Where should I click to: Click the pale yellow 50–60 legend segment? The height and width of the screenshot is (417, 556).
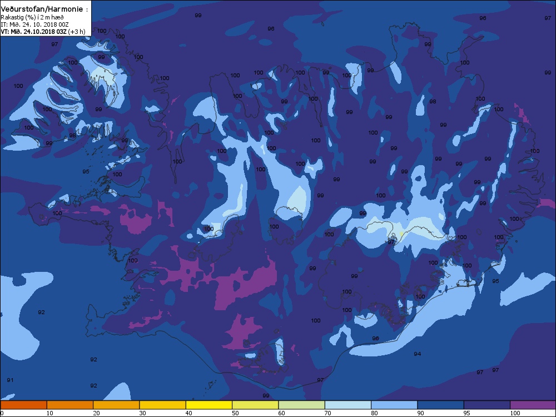[x=255, y=405]
